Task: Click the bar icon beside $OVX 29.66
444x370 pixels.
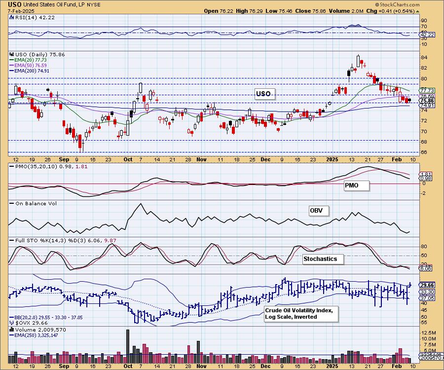Action: [x=12, y=323]
